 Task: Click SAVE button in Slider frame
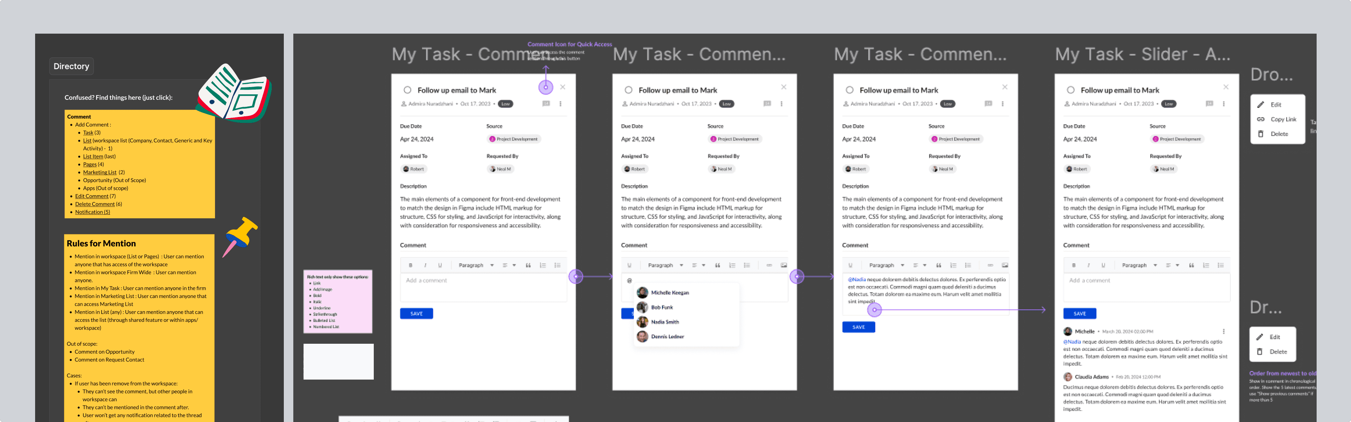pyautogui.click(x=1080, y=313)
